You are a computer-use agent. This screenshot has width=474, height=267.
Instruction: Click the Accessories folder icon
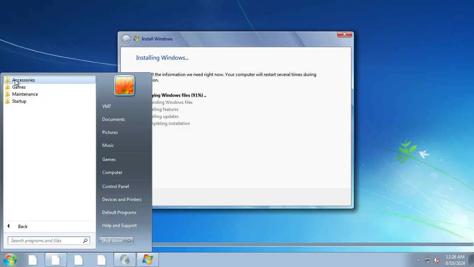[x=7, y=80]
